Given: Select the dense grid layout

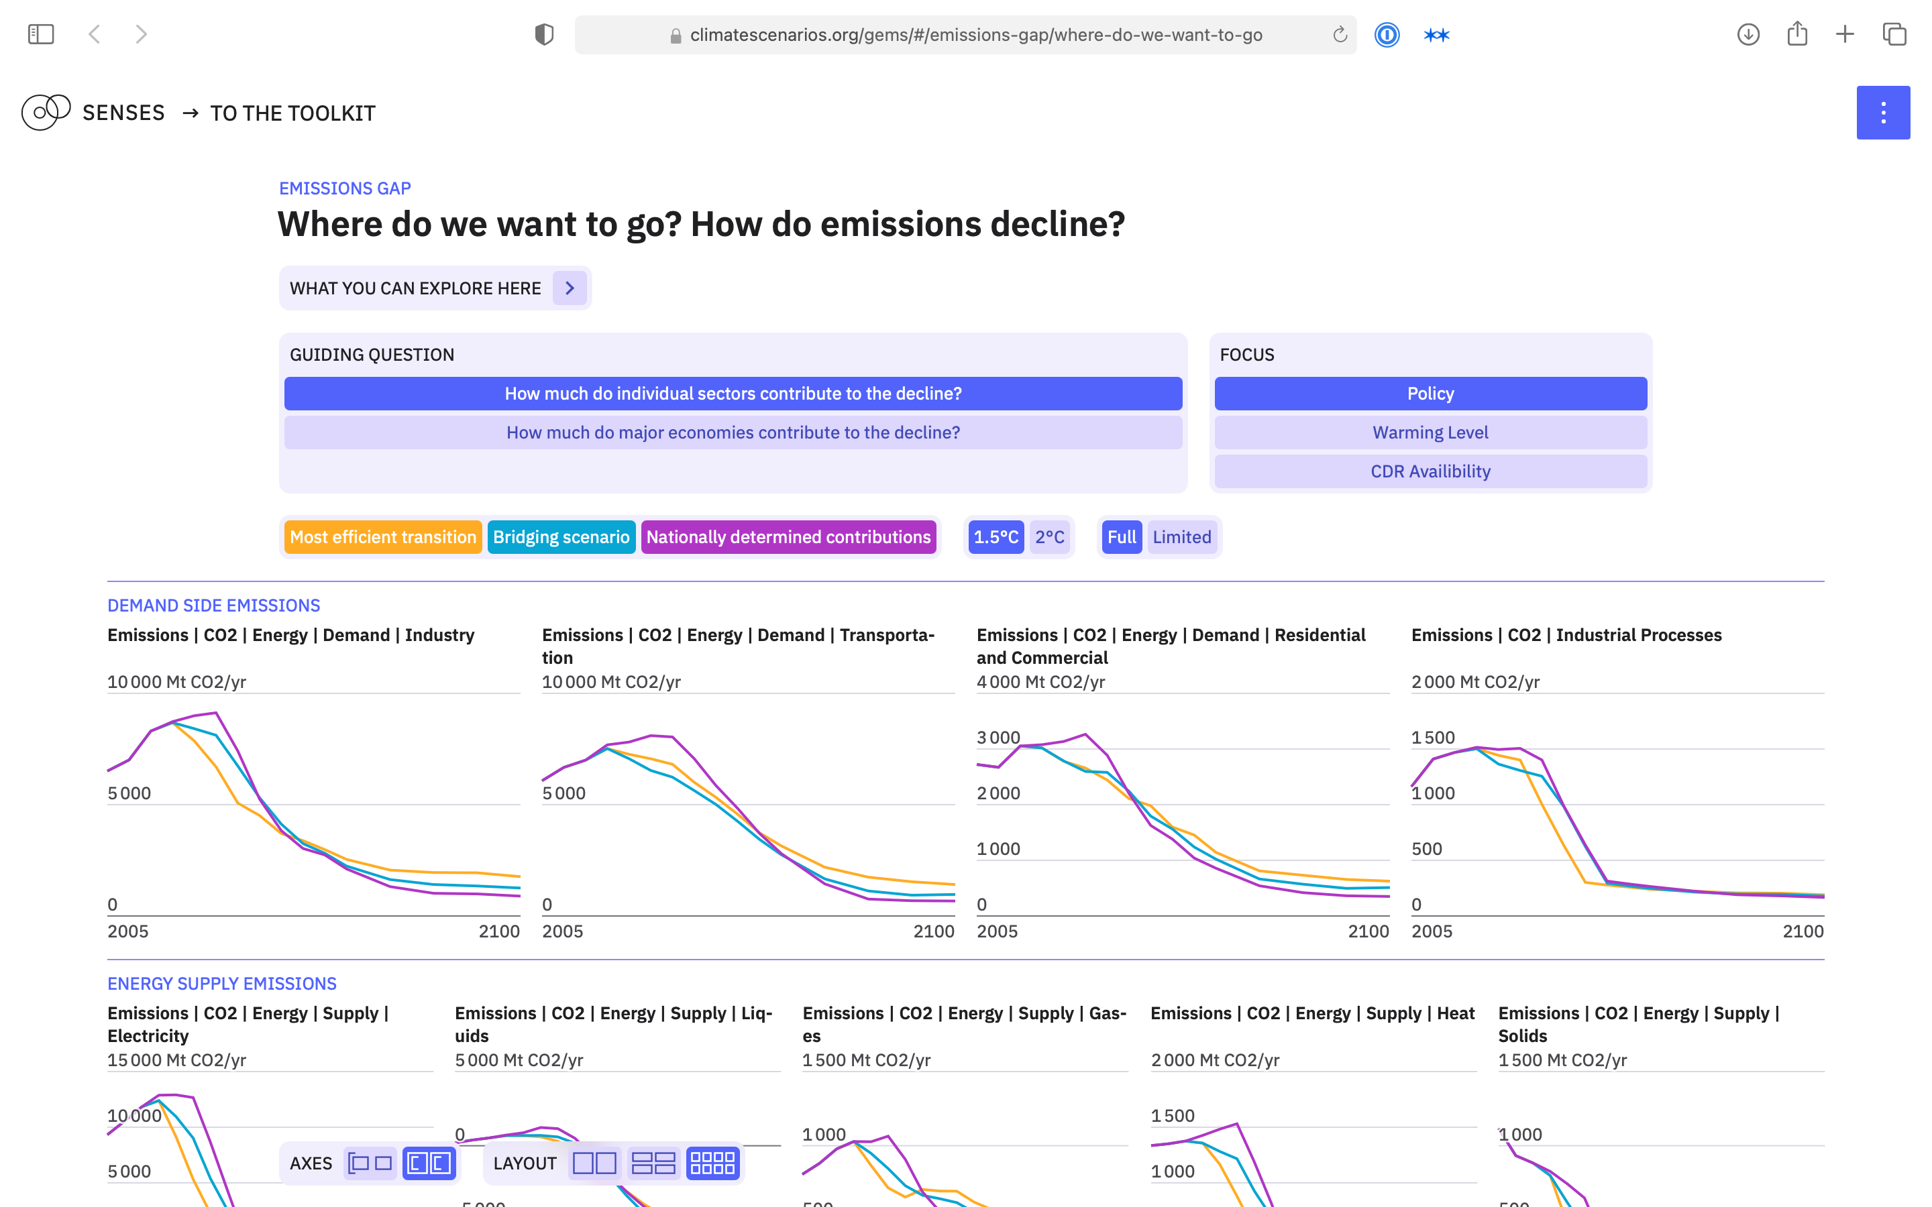Looking at the screenshot, I should [712, 1163].
